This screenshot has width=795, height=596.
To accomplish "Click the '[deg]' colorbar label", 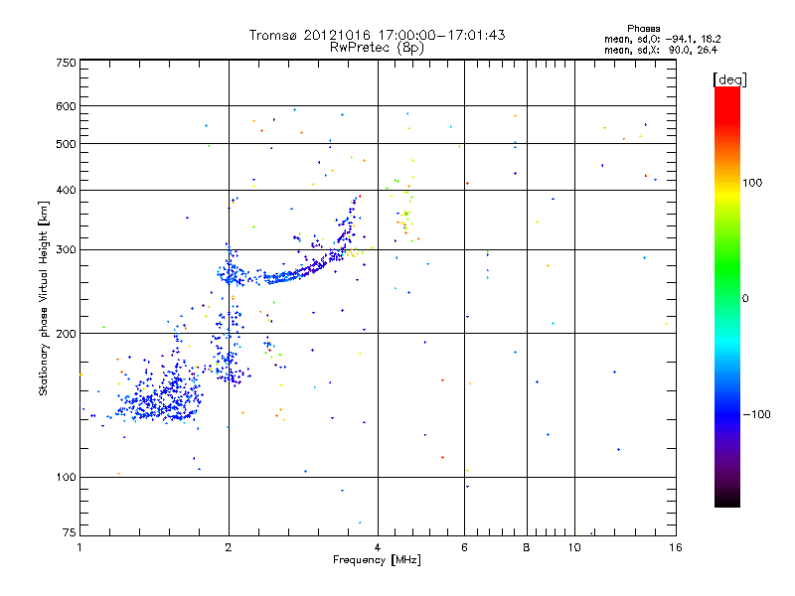I will [x=729, y=79].
